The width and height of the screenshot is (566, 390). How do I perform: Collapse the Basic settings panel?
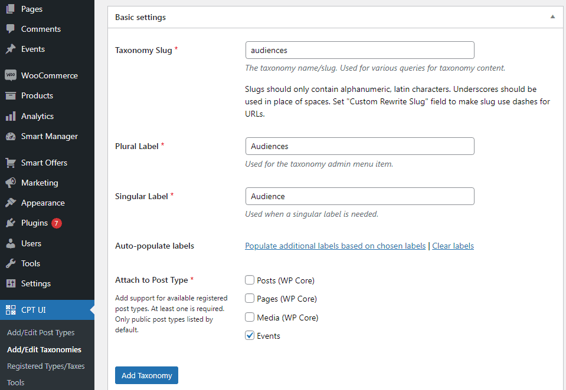[x=552, y=17]
